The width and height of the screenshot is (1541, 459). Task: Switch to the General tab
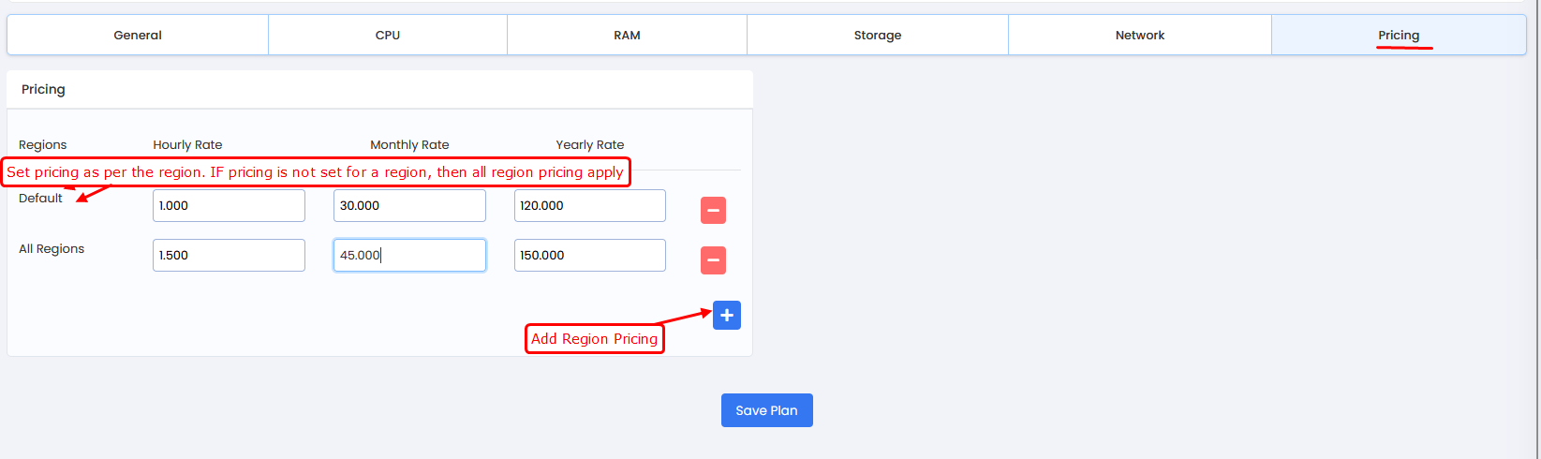click(138, 36)
